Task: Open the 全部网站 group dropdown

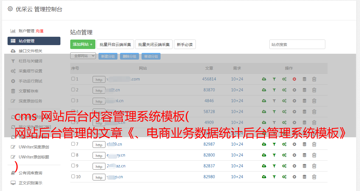Action: tap(83, 56)
